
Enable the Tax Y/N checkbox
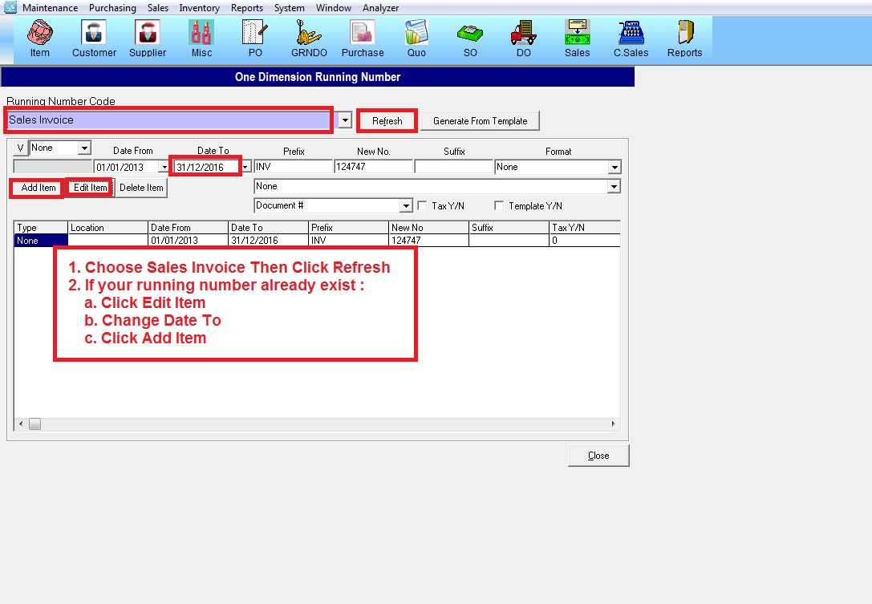[422, 206]
